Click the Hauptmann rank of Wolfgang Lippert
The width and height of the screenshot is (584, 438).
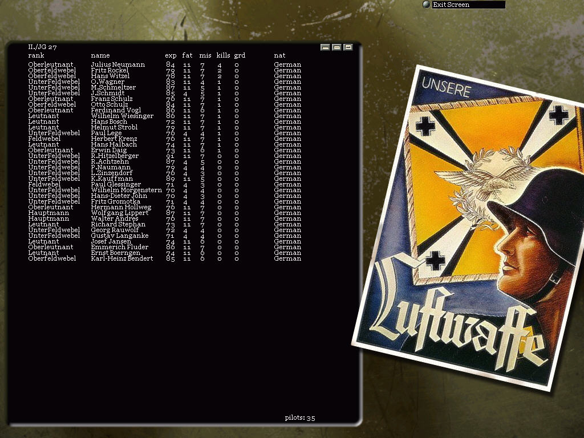[x=48, y=213]
